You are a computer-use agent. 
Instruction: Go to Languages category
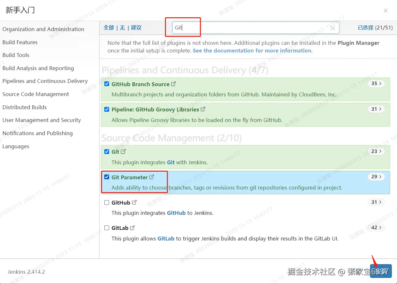coord(16,146)
